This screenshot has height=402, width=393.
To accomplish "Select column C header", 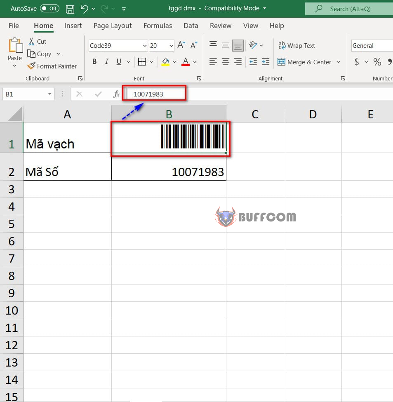I will pos(255,114).
